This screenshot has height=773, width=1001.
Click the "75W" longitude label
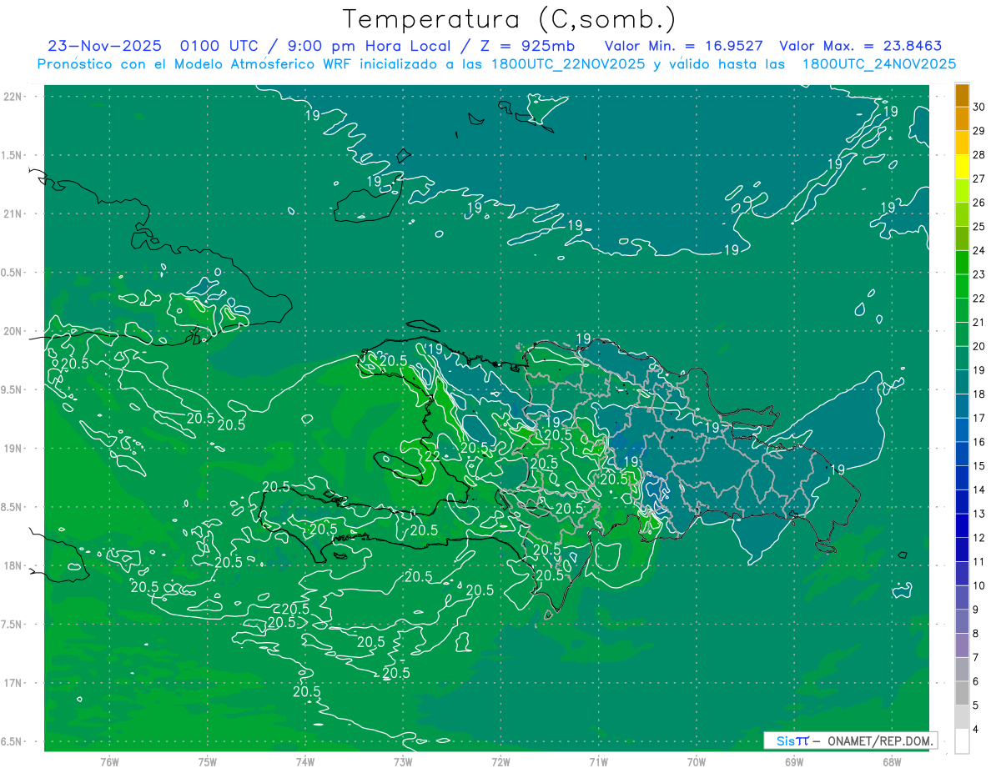click(x=208, y=762)
